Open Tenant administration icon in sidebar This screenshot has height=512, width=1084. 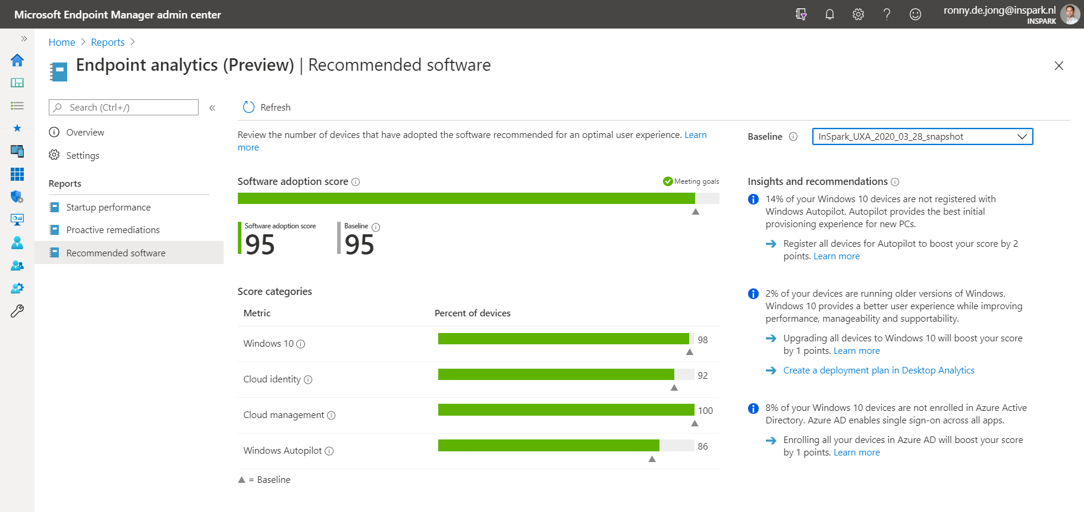pos(17,288)
